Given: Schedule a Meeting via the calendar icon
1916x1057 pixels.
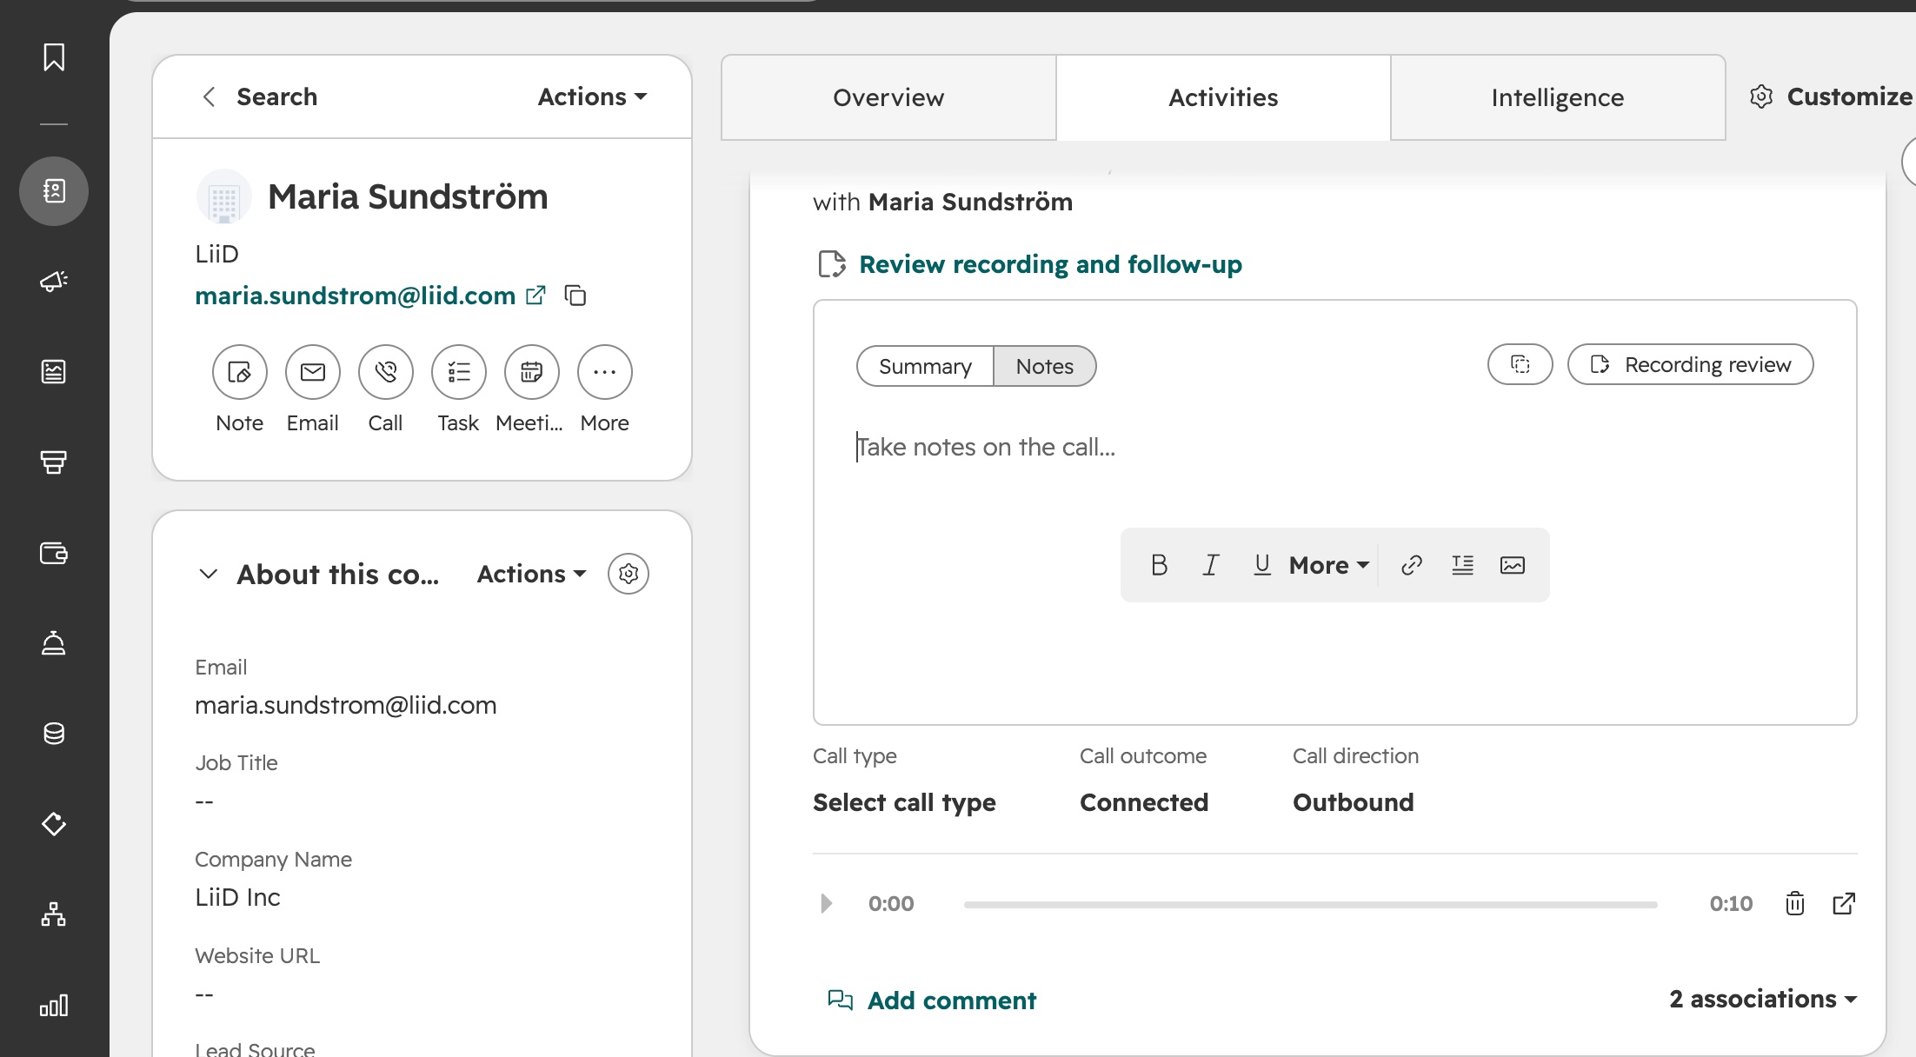Looking at the screenshot, I should pyautogui.click(x=531, y=372).
